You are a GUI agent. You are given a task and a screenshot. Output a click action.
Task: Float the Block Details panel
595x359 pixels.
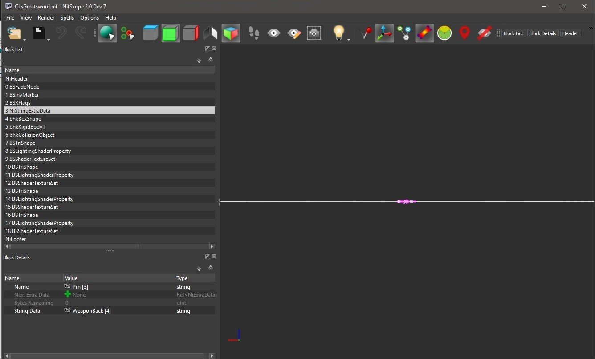click(x=208, y=257)
